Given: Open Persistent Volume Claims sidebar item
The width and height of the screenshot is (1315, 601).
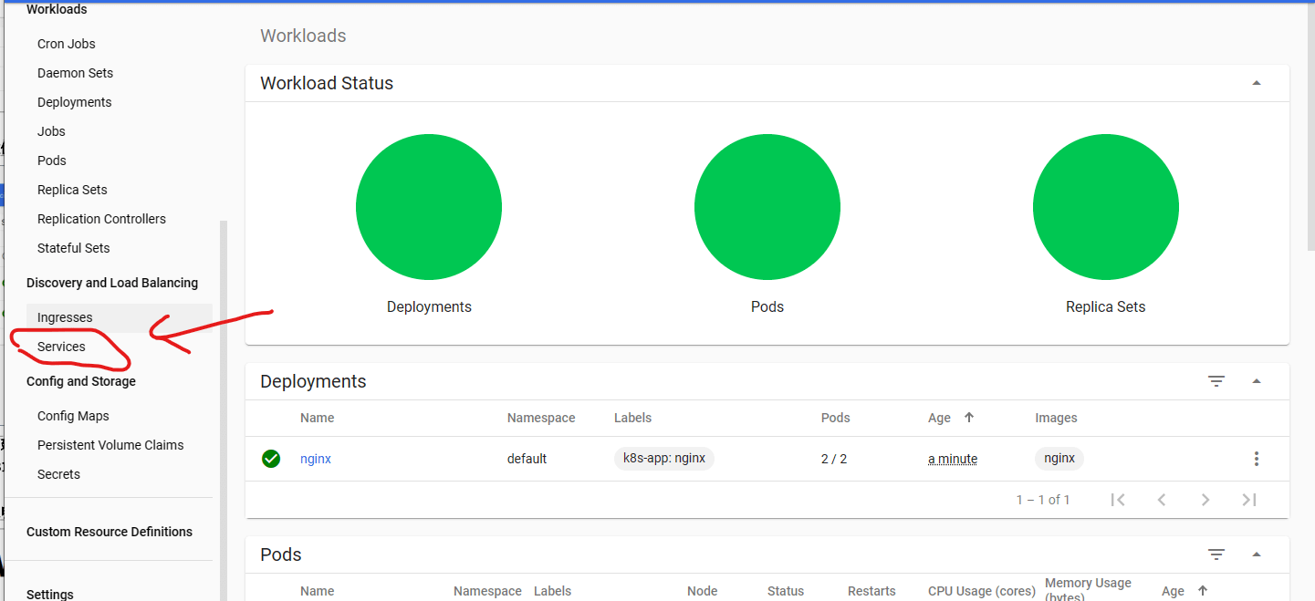Looking at the screenshot, I should pyautogui.click(x=110, y=445).
